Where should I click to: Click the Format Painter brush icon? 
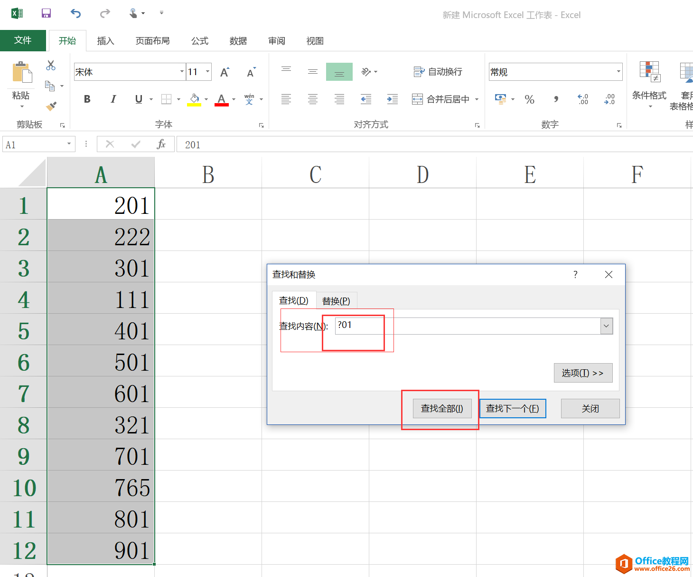(x=51, y=106)
